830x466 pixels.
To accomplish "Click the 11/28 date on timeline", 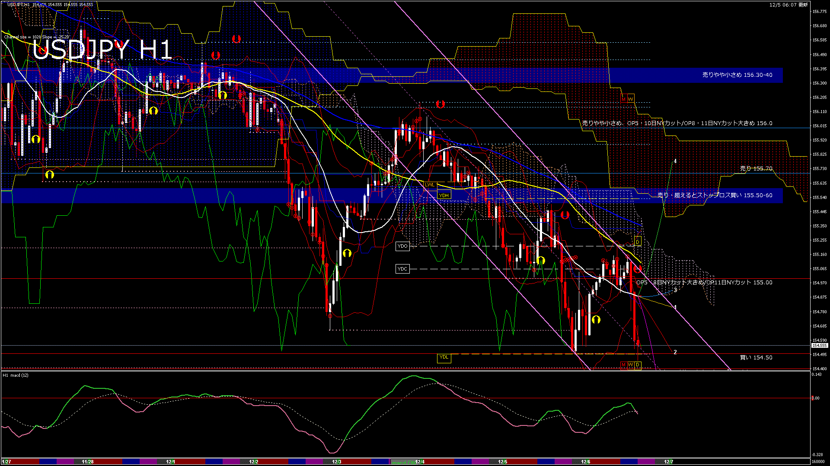I will (x=88, y=462).
